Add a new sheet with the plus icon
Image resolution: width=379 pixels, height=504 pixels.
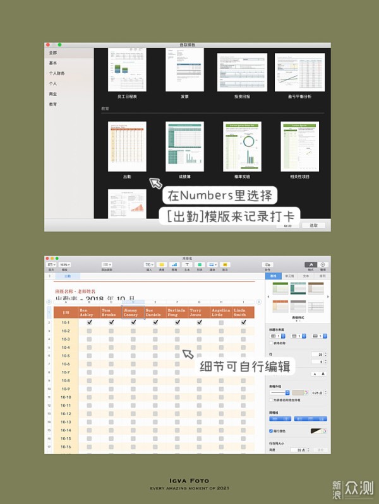tap(50, 276)
